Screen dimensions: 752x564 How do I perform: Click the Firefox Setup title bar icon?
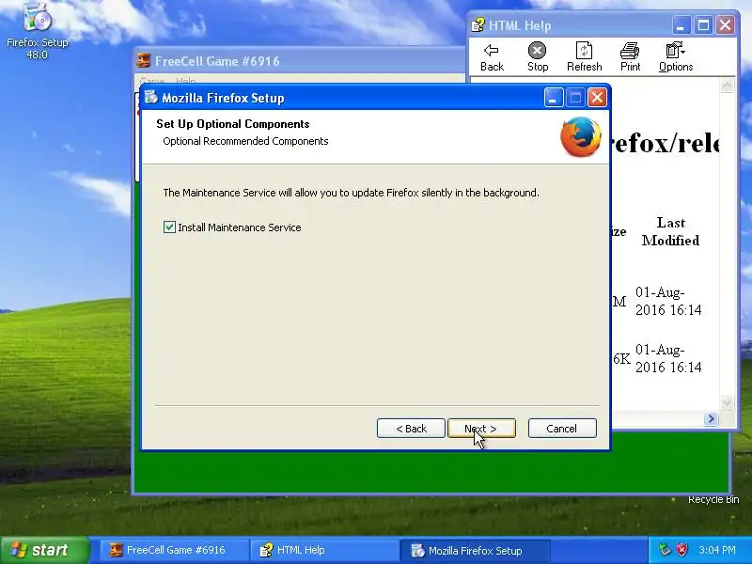(151, 98)
